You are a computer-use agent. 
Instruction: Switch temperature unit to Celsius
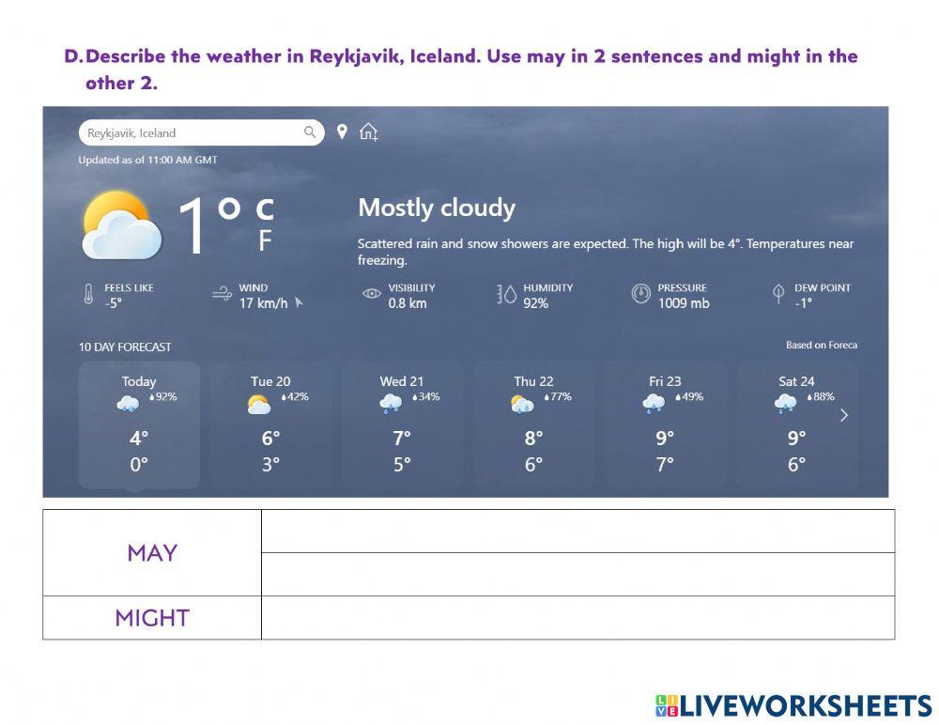point(265,209)
